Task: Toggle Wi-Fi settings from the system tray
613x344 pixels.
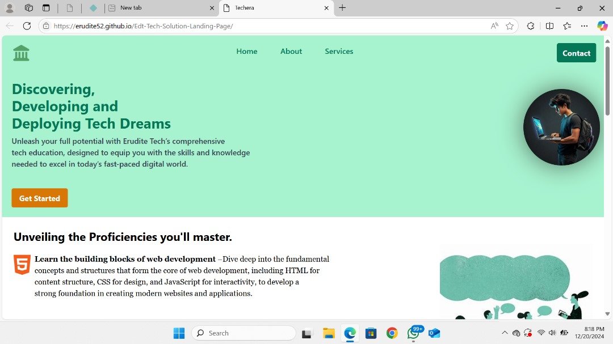Action: (x=540, y=333)
